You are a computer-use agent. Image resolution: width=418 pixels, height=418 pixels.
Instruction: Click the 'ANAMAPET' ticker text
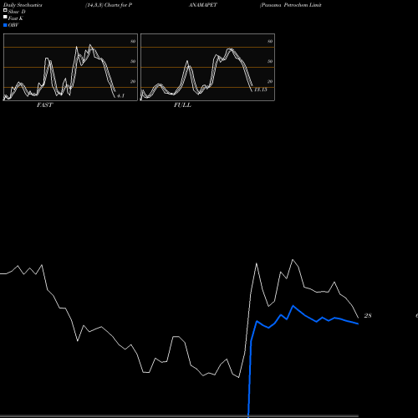tap(203, 5)
